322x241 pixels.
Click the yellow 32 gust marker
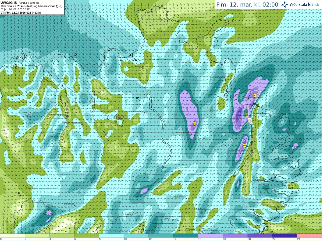pyautogui.click(x=246, y=115)
